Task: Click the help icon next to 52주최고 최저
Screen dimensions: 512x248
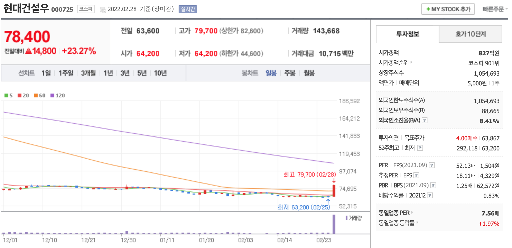Action: 420,148
